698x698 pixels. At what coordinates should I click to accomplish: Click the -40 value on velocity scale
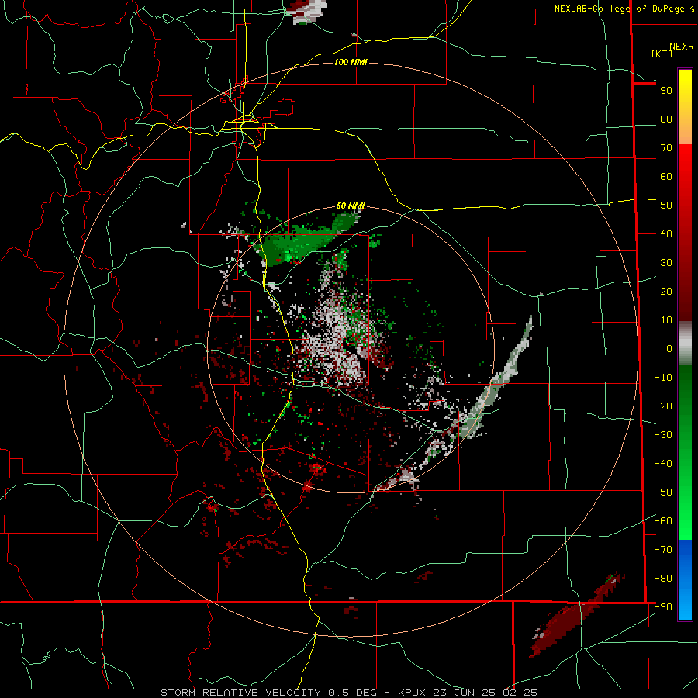click(x=663, y=464)
